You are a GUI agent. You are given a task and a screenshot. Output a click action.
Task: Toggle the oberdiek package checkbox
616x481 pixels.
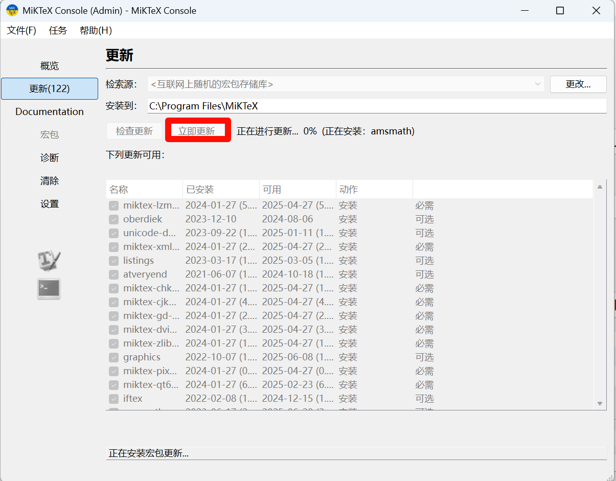tap(113, 219)
